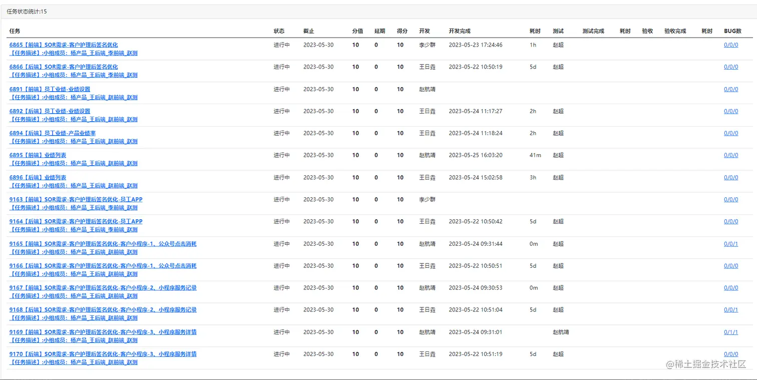Image resolution: width=757 pixels, height=380 pixels.
Task: Open task 6896 后端 业绩列表 link
Action: [x=38, y=178]
